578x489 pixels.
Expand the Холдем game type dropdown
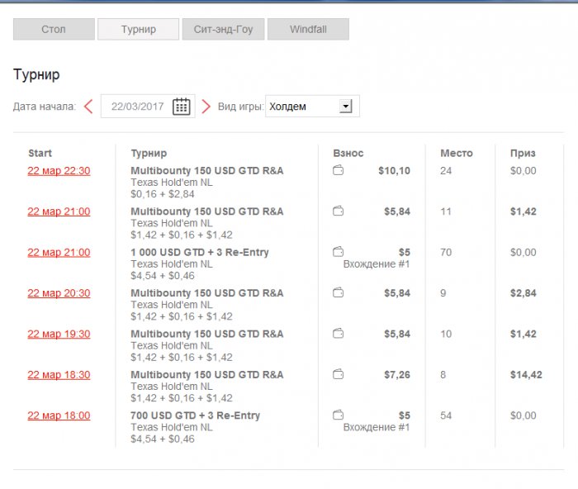pyautogui.click(x=346, y=107)
